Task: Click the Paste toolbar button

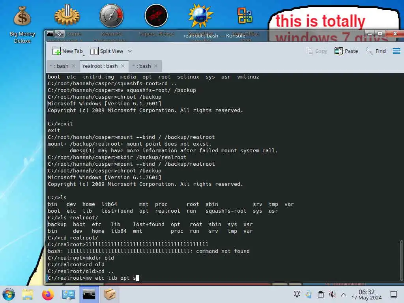Action: [x=346, y=51]
